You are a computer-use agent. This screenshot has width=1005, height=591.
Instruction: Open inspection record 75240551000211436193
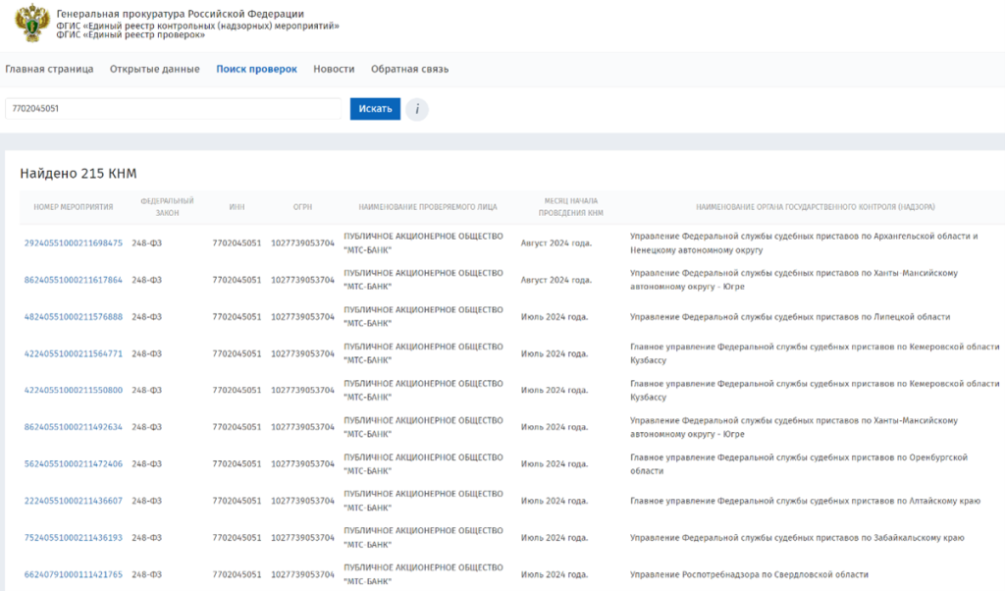pos(74,538)
